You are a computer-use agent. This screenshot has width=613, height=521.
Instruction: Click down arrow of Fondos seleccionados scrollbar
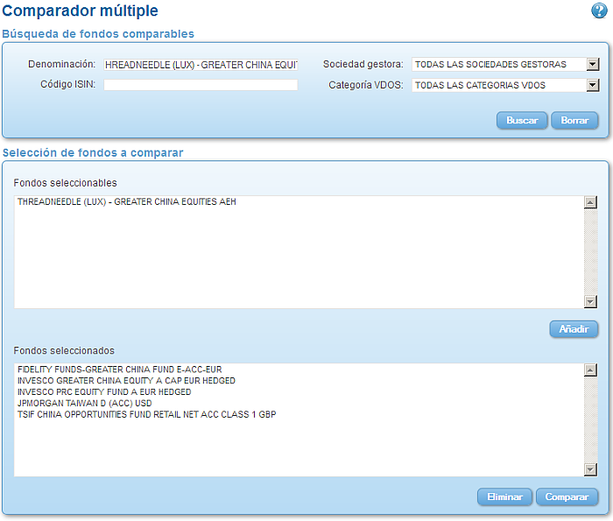[590, 469]
